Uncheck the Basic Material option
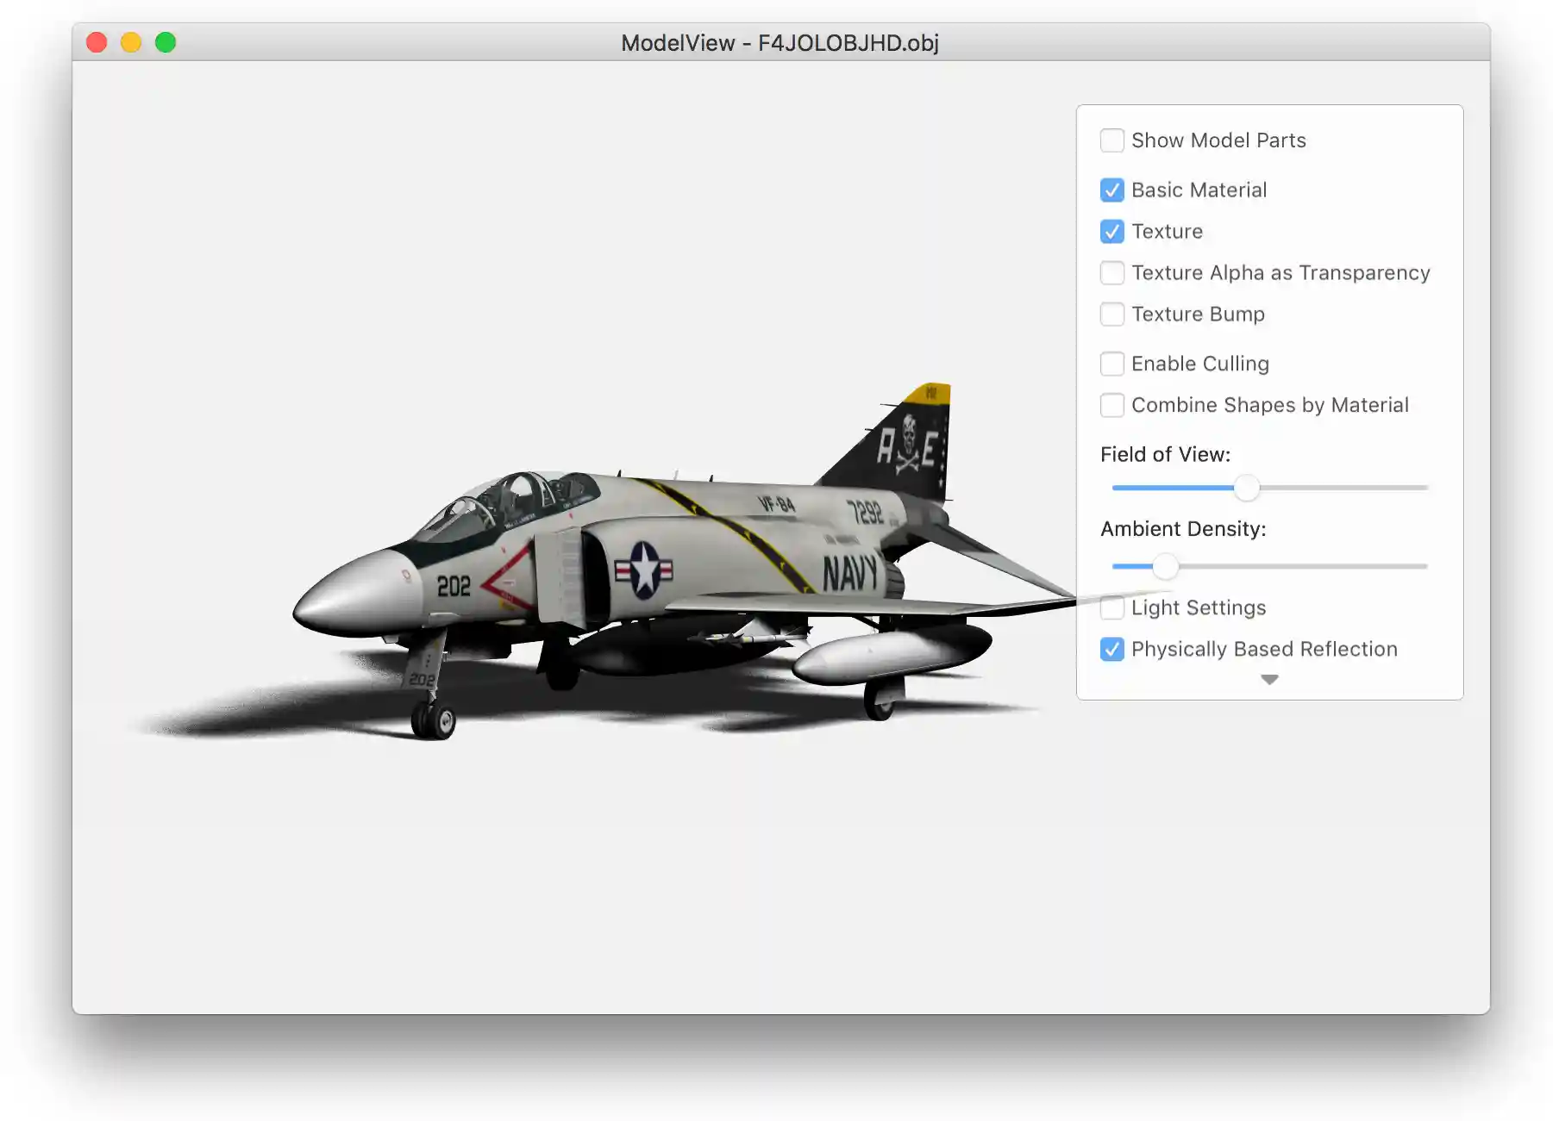 [x=1112, y=190]
